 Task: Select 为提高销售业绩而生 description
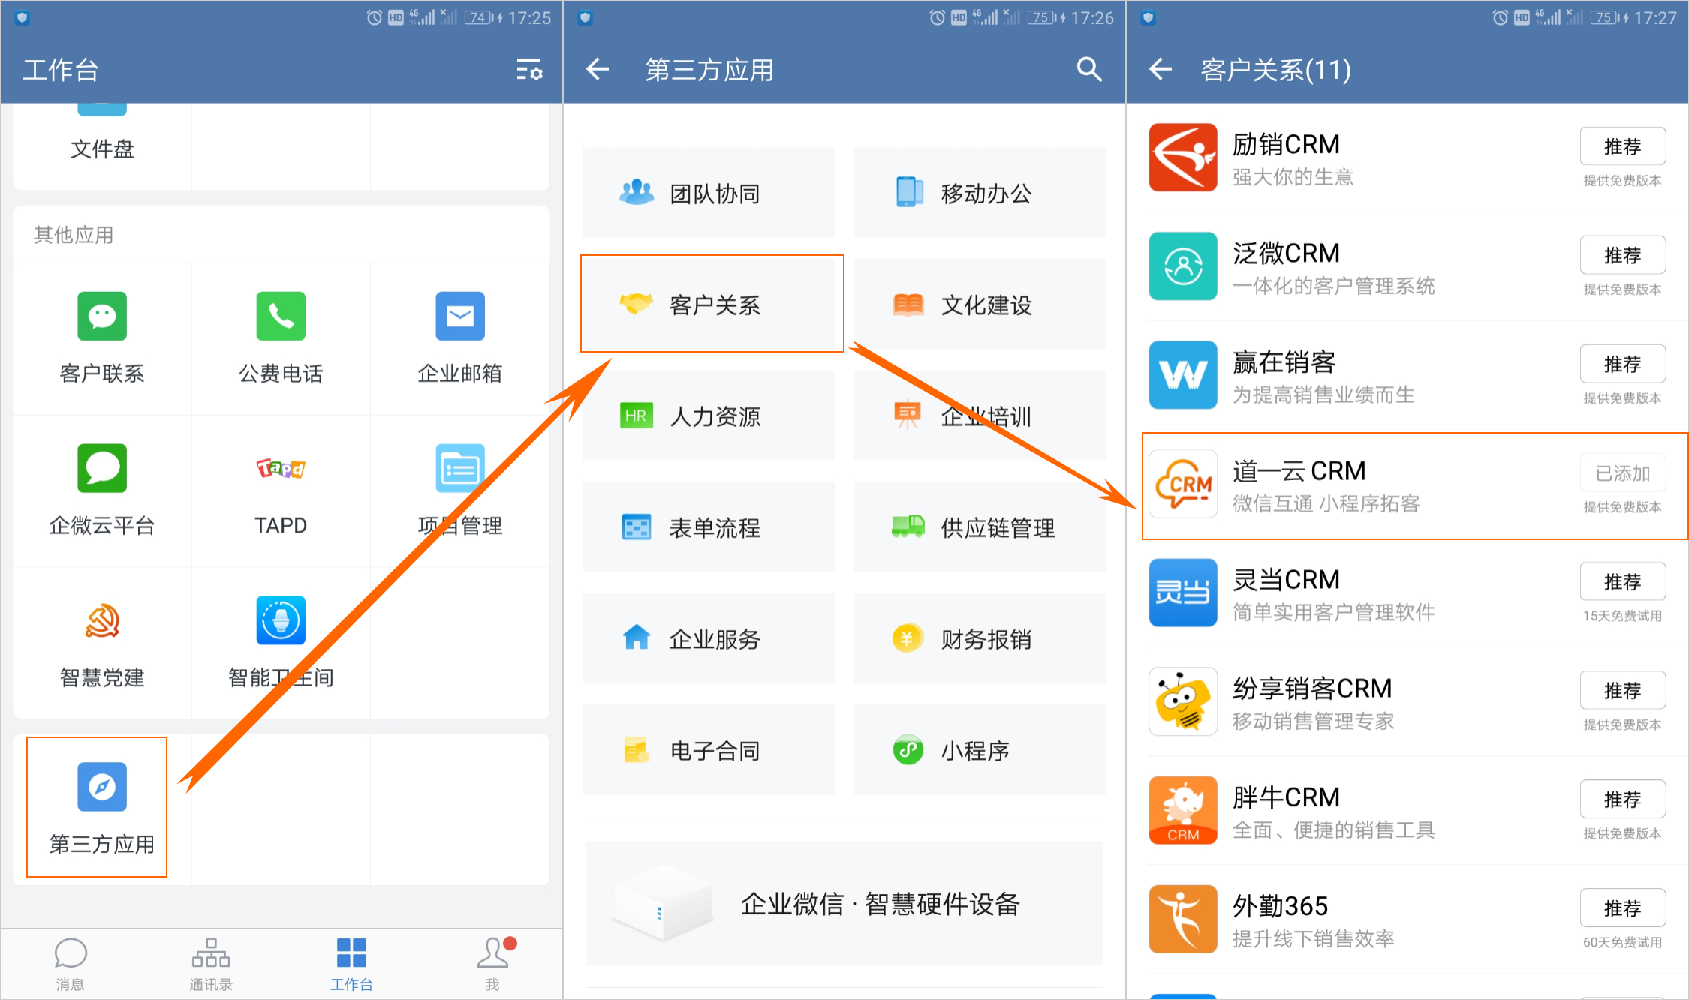(x=1323, y=395)
